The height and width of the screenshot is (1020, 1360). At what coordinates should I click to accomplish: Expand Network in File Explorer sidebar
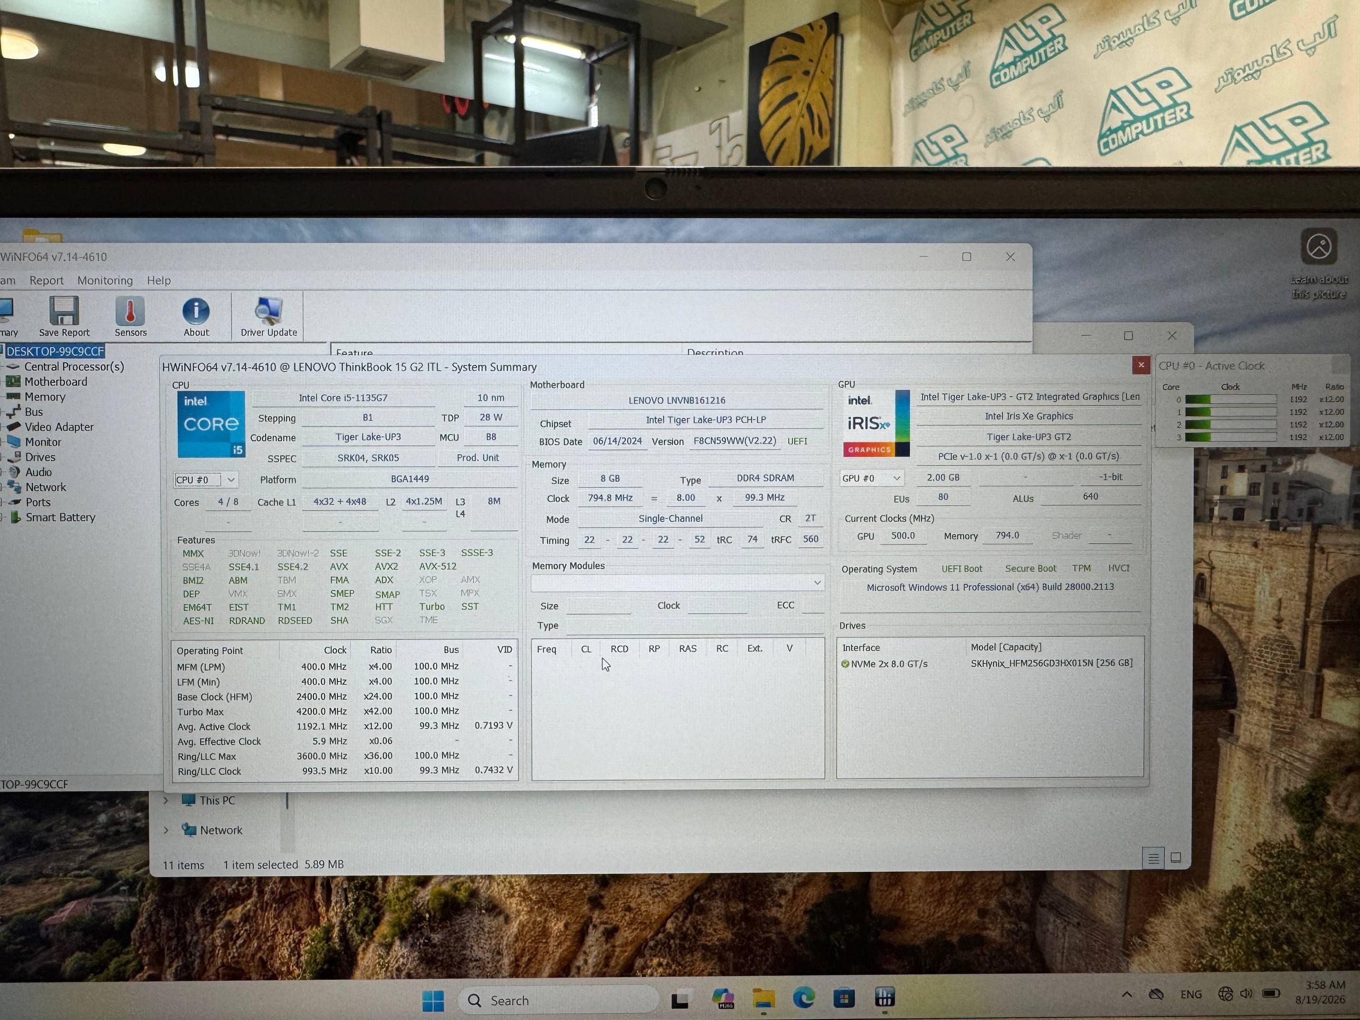(x=166, y=830)
